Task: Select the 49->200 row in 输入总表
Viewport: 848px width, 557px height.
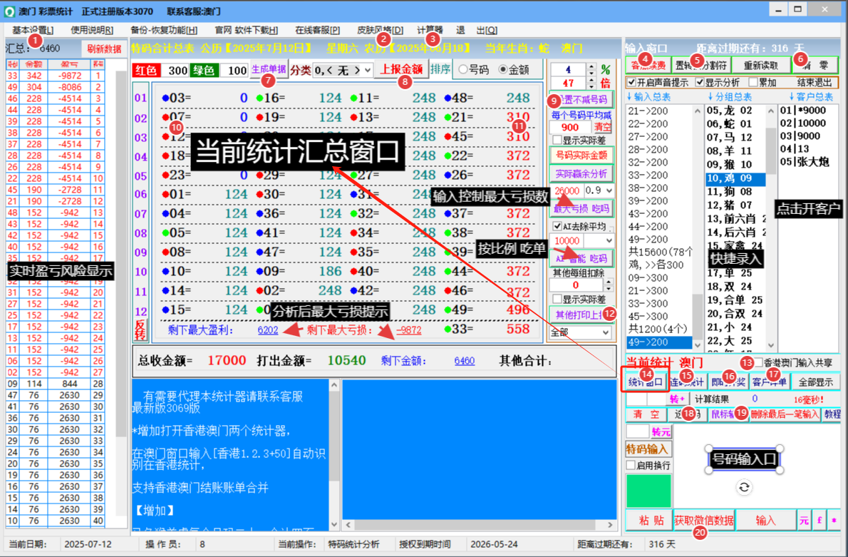Action: point(659,342)
